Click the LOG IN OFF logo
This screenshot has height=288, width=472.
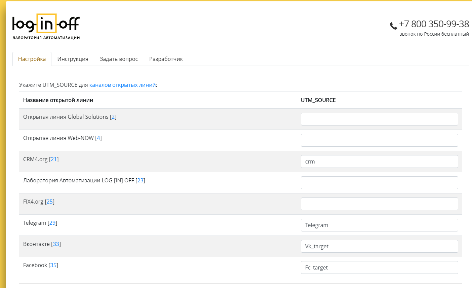(46, 27)
